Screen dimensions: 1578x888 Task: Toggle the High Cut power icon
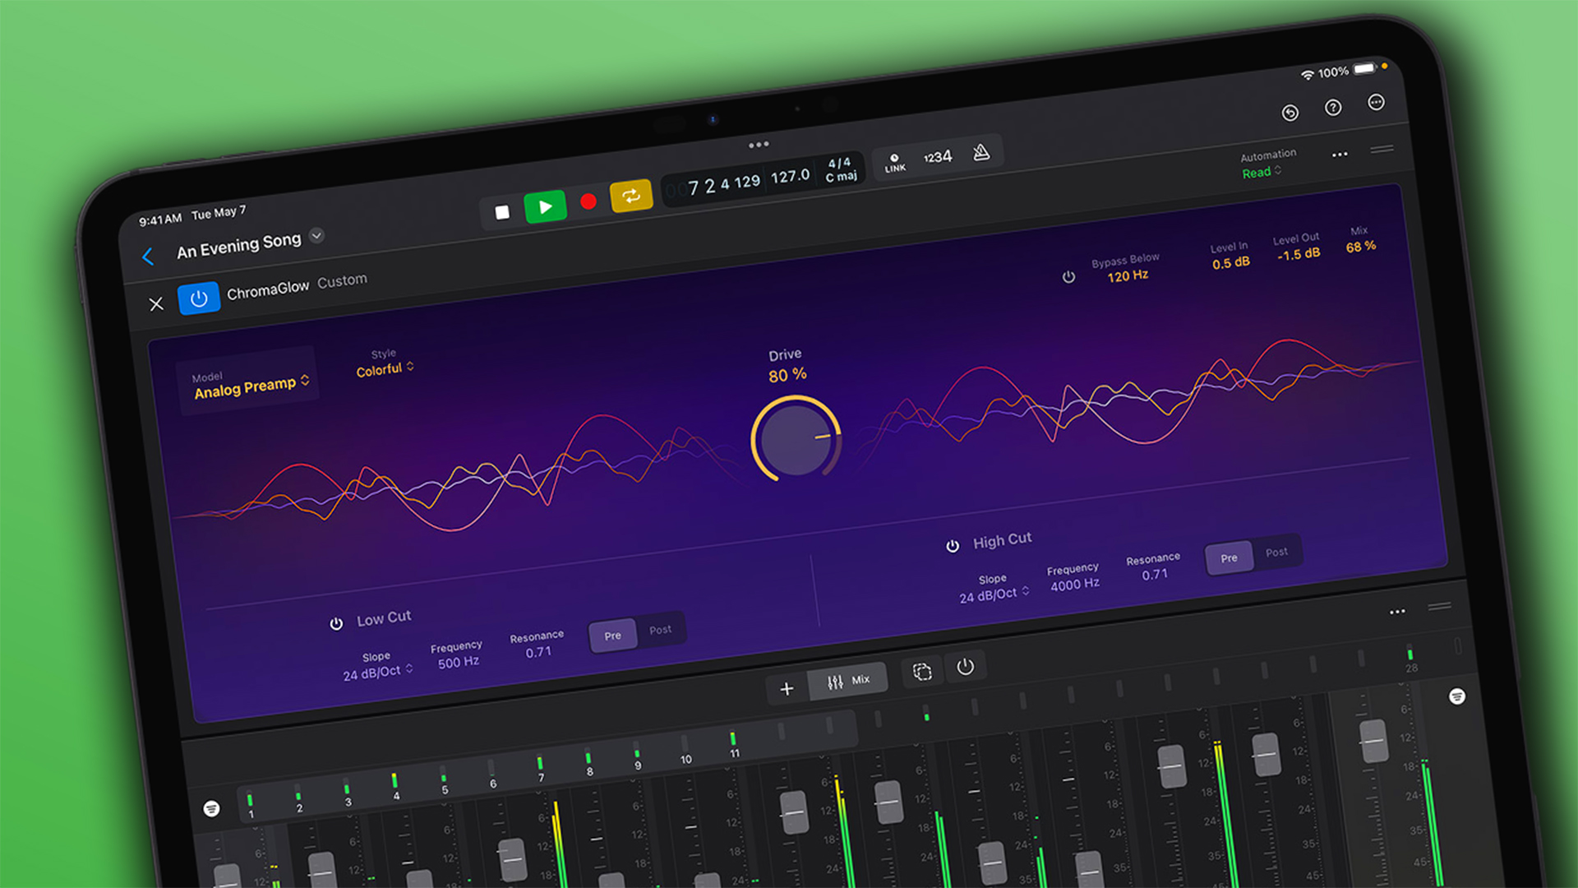tap(953, 546)
